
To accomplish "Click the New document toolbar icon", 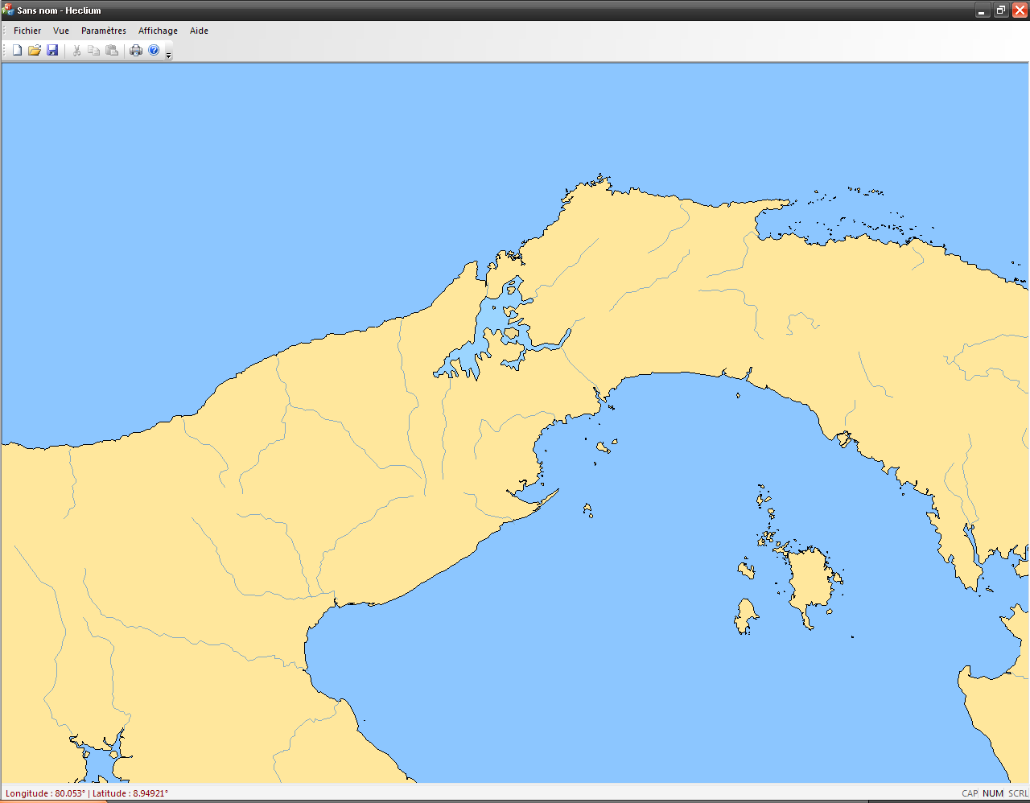I will [x=17, y=51].
